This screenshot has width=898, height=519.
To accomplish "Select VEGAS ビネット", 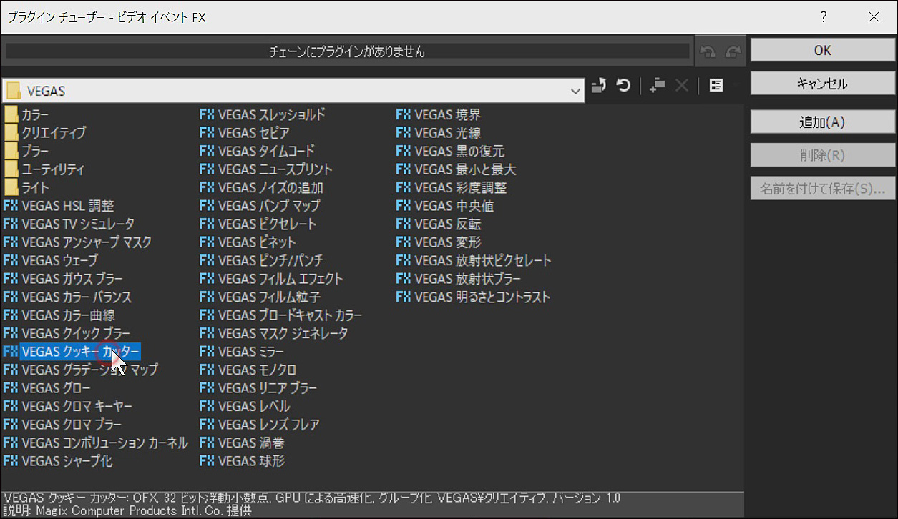I will click(x=248, y=242).
